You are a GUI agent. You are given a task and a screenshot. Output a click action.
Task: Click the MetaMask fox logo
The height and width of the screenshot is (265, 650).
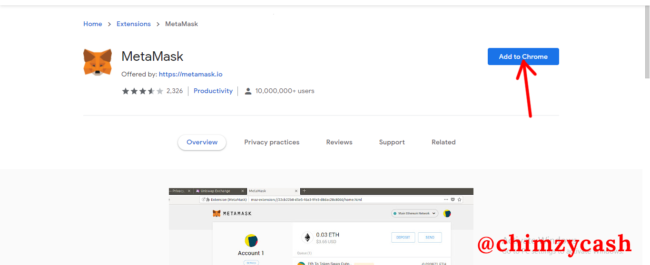(x=98, y=62)
